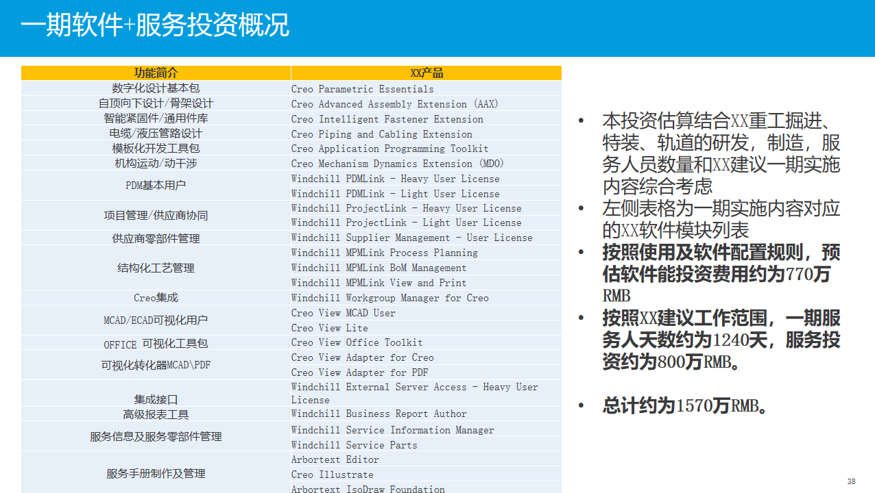Select the 服务信息及服务零部件管理 cell
This screenshot has height=493, width=875.
[x=156, y=437]
